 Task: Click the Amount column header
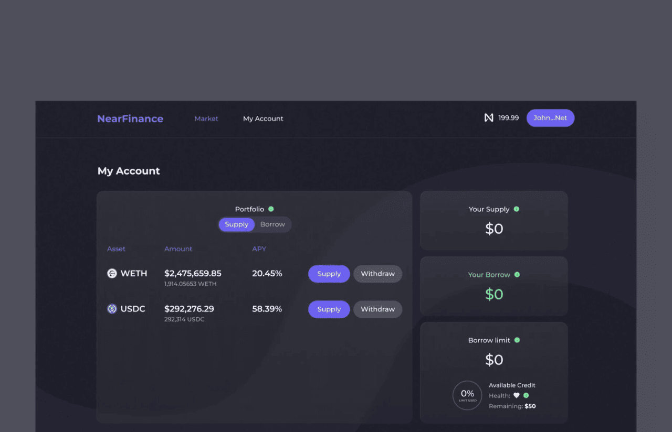click(178, 249)
